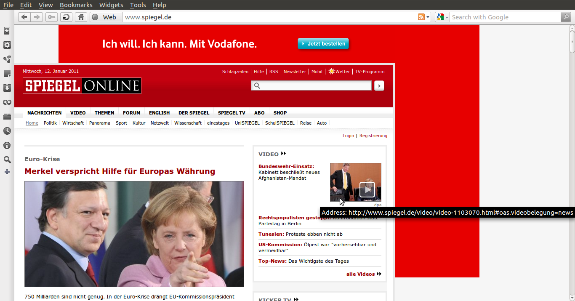Click the Jetzt bestellen button
575x301 pixels.
[x=323, y=44]
